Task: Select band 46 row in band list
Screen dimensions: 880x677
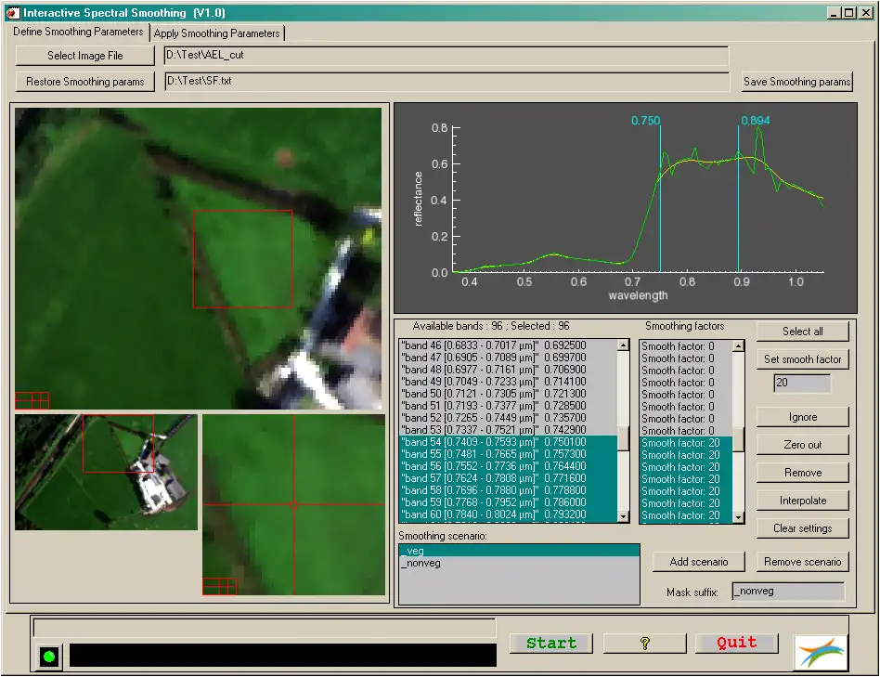Action: point(509,345)
